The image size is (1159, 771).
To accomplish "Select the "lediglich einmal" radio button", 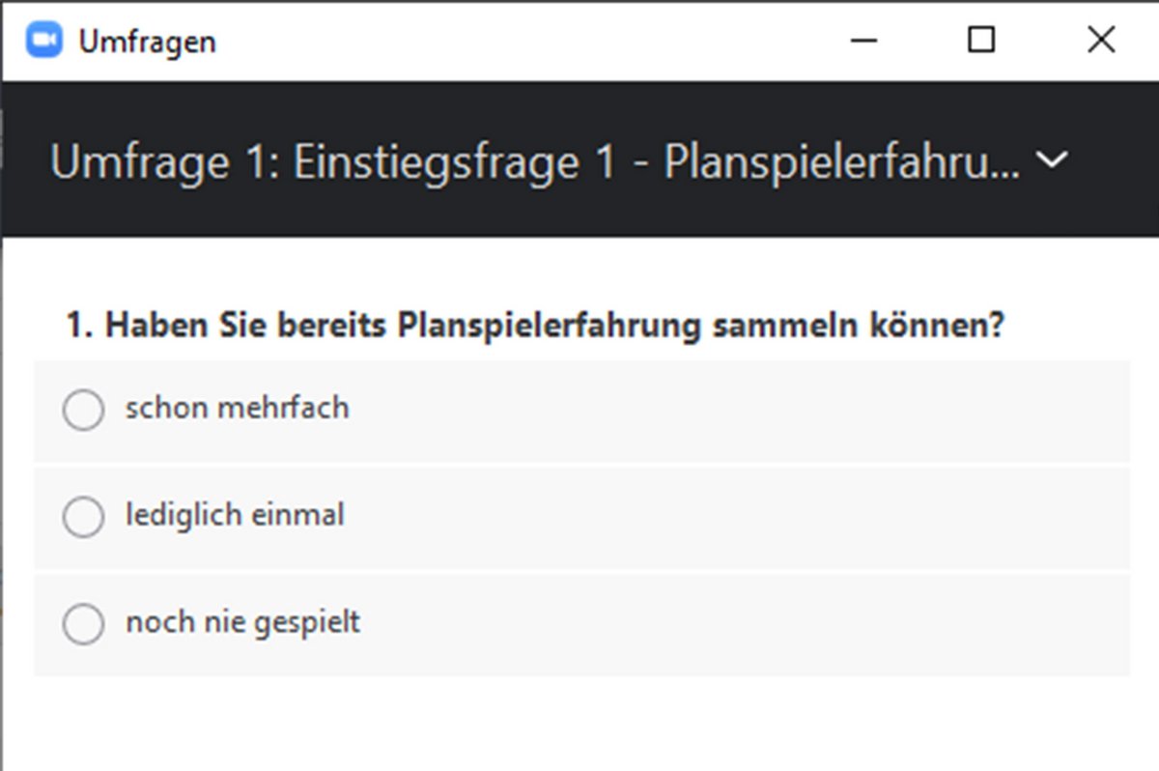I will (83, 517).
